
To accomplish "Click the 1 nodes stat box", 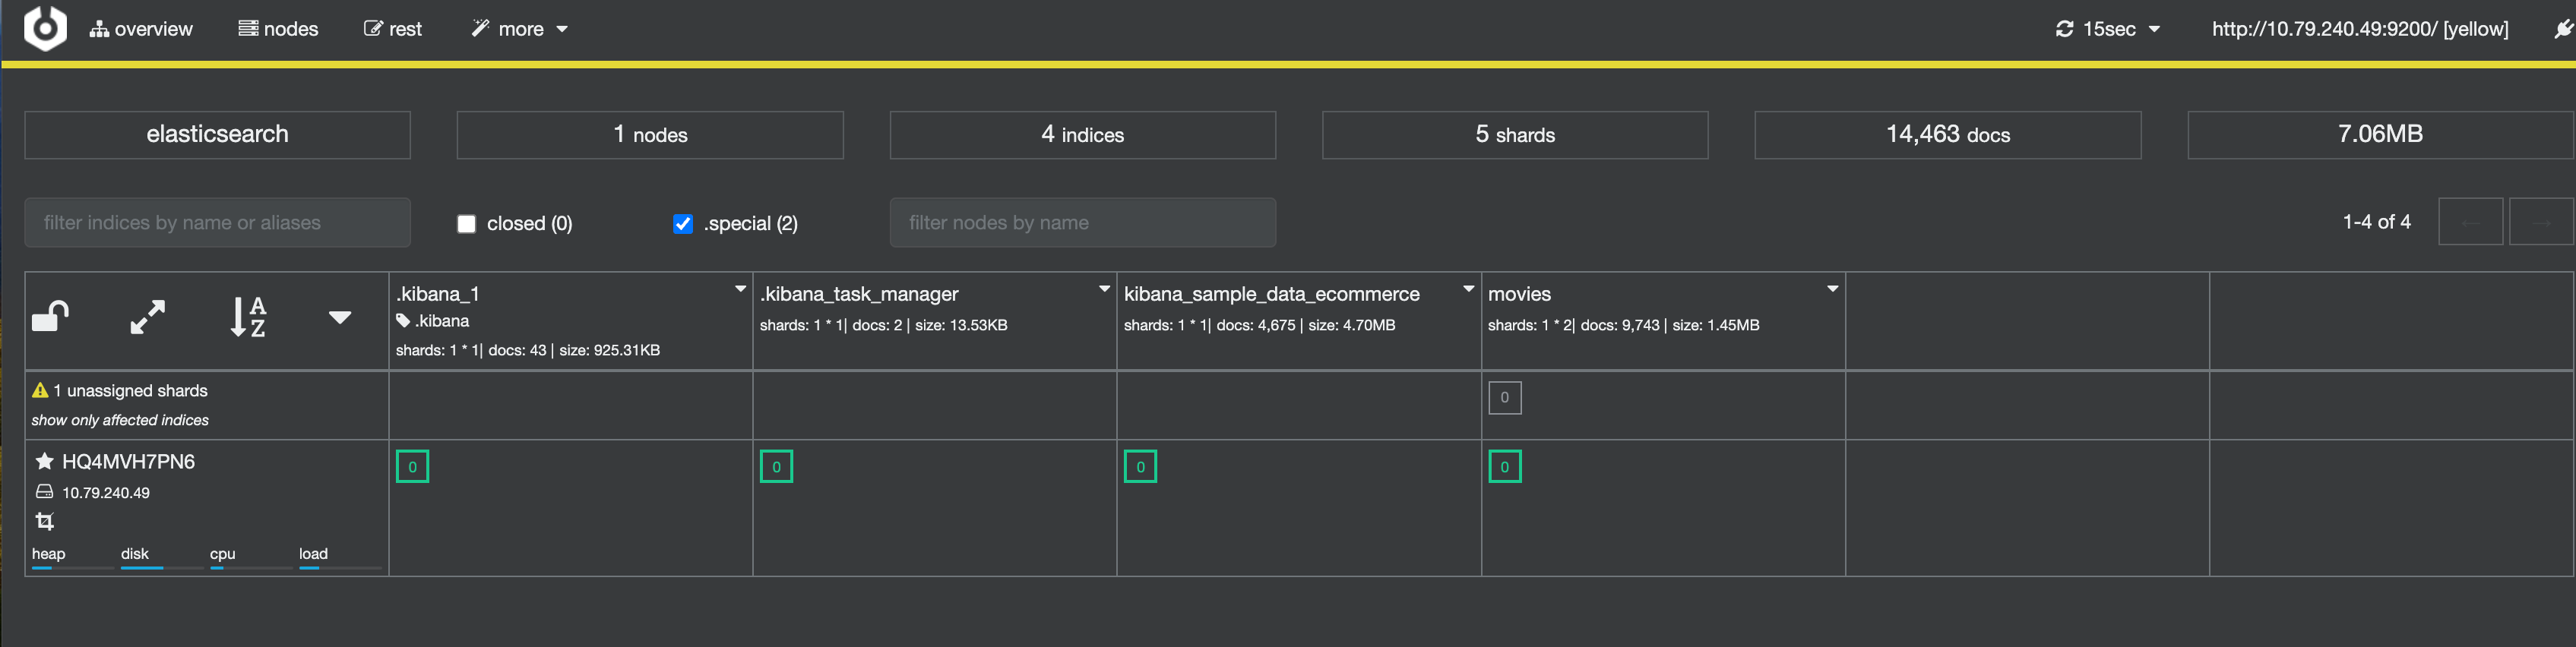I will pyautogui.click(x=650, y=134).
